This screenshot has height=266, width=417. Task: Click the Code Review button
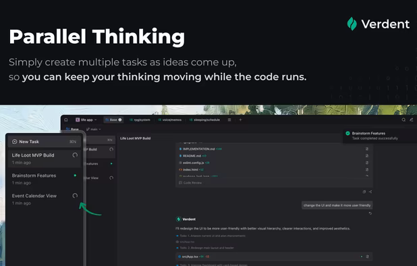click(x=190, y=183)
